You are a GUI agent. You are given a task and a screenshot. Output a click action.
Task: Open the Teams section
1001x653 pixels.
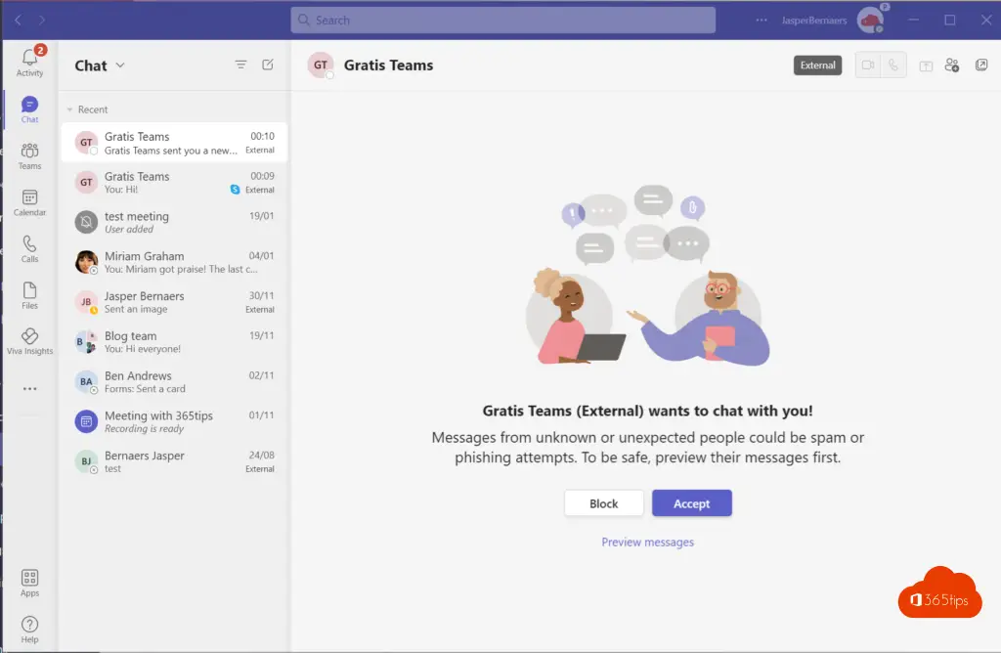coord(29,155)
